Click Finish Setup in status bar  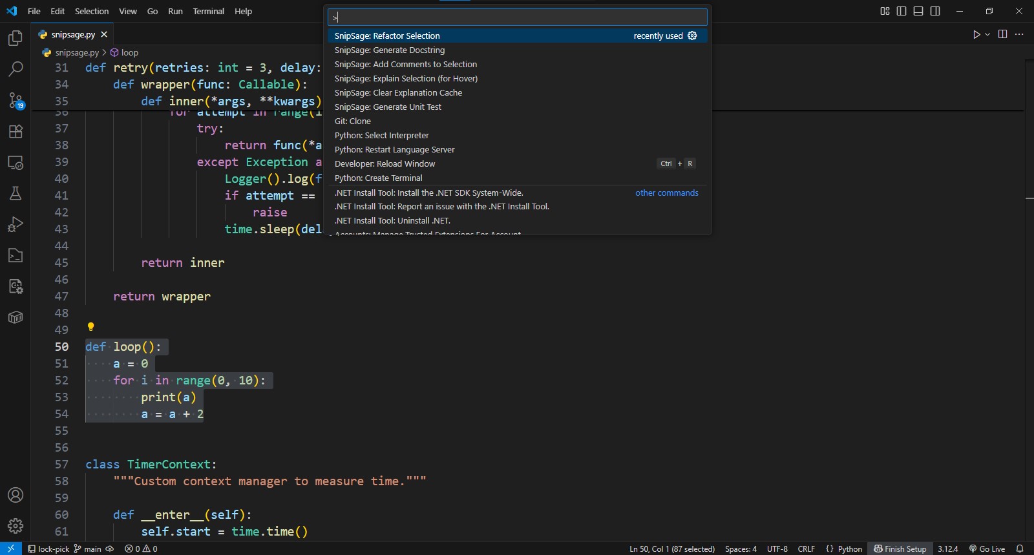(900, 549)
